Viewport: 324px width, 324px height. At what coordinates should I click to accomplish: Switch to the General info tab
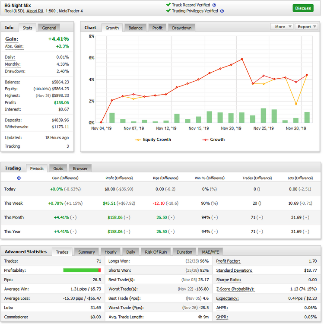click(x=49, y=28)
